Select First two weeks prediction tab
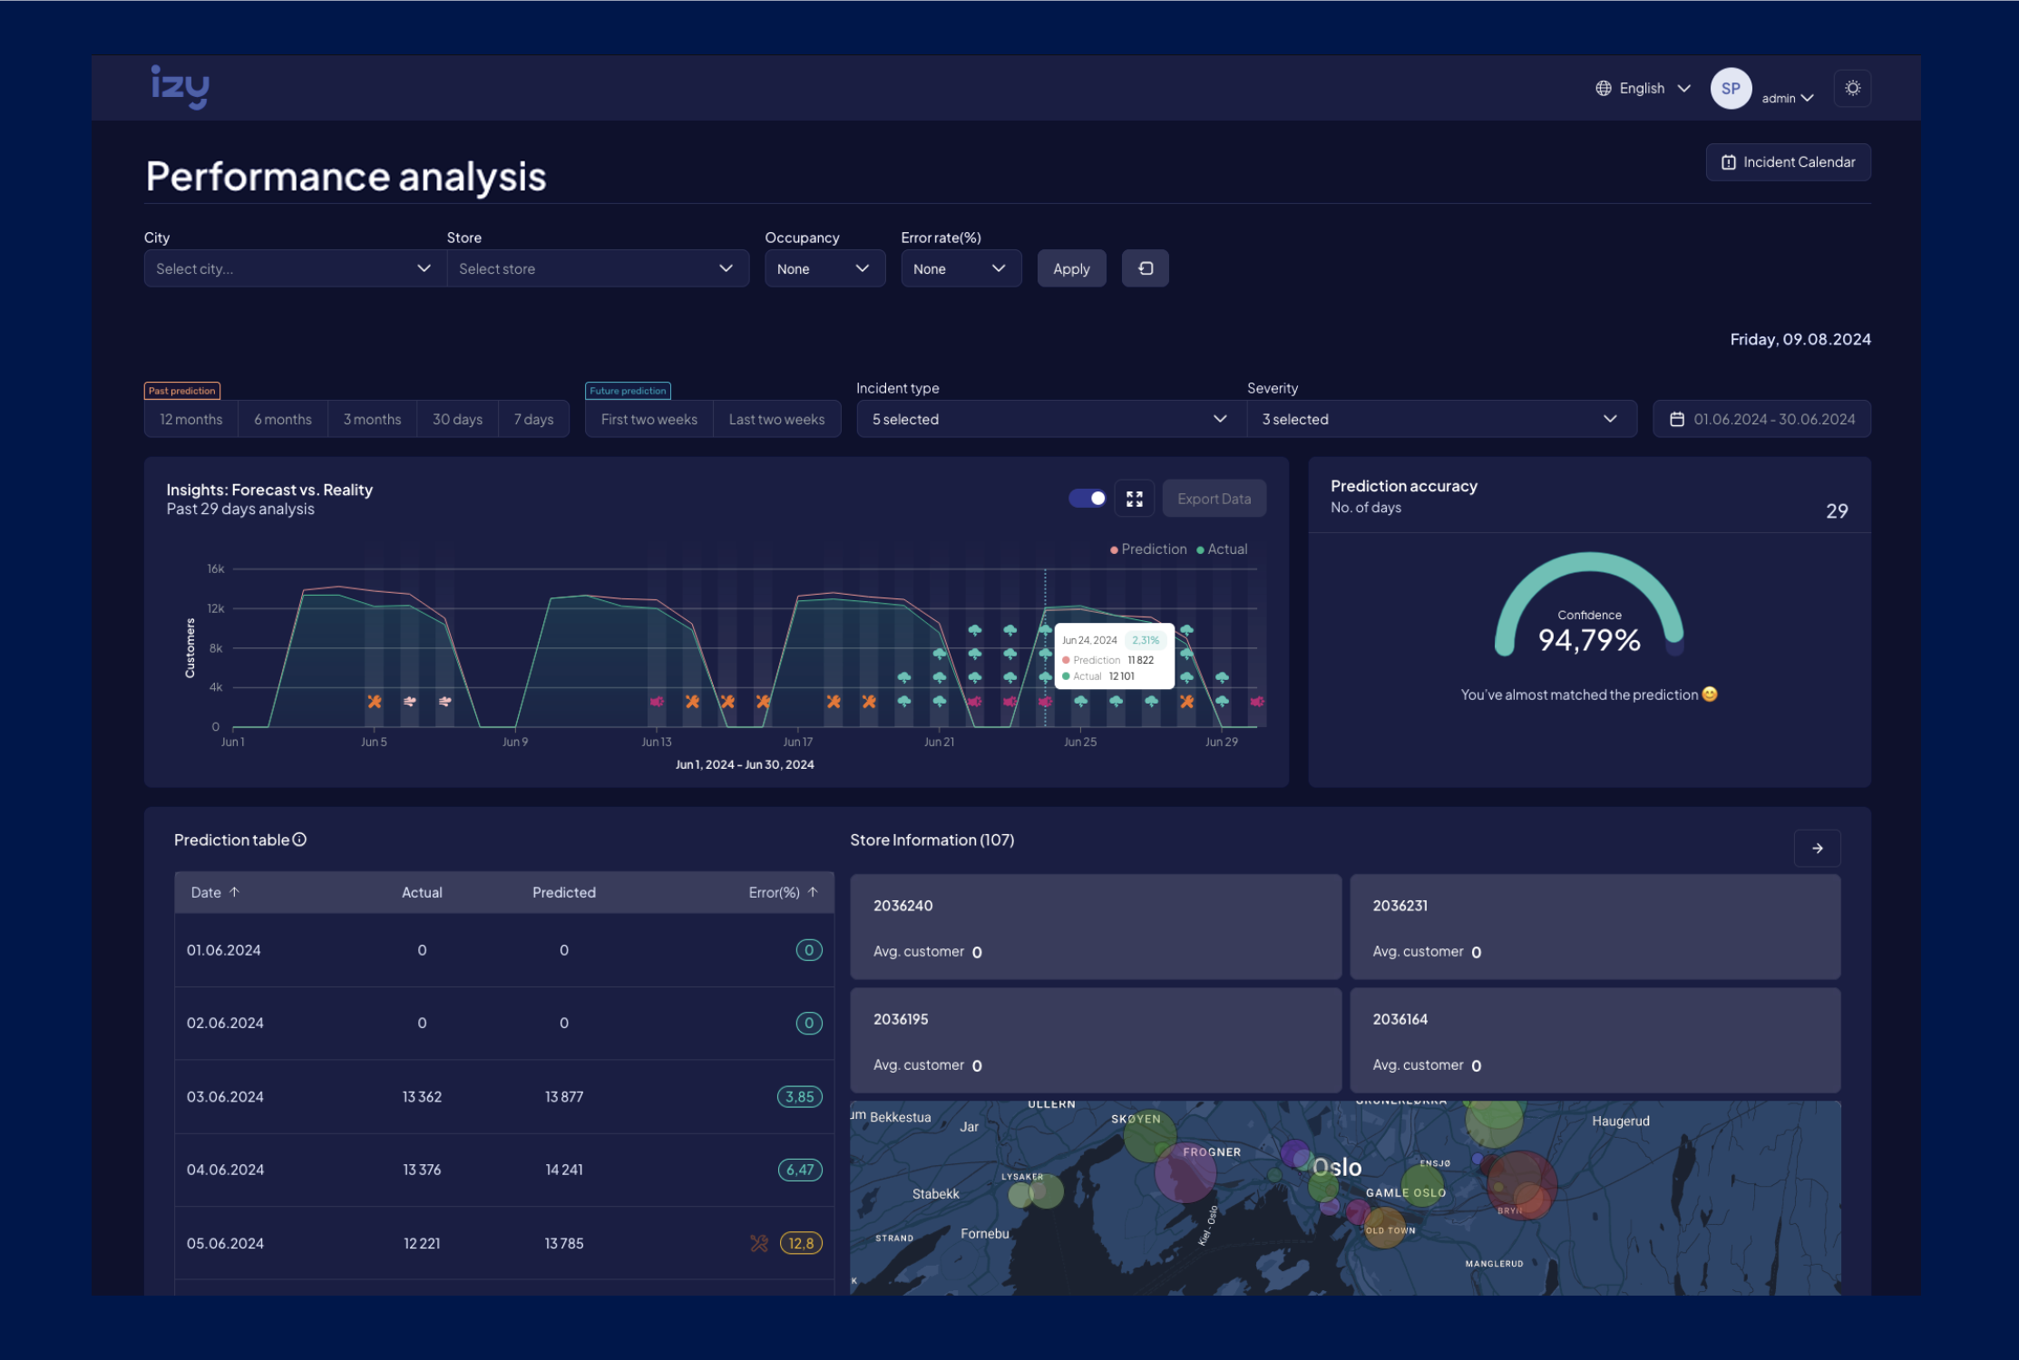This screenshot has height=1360, width=2019. (x=649, y=419)
